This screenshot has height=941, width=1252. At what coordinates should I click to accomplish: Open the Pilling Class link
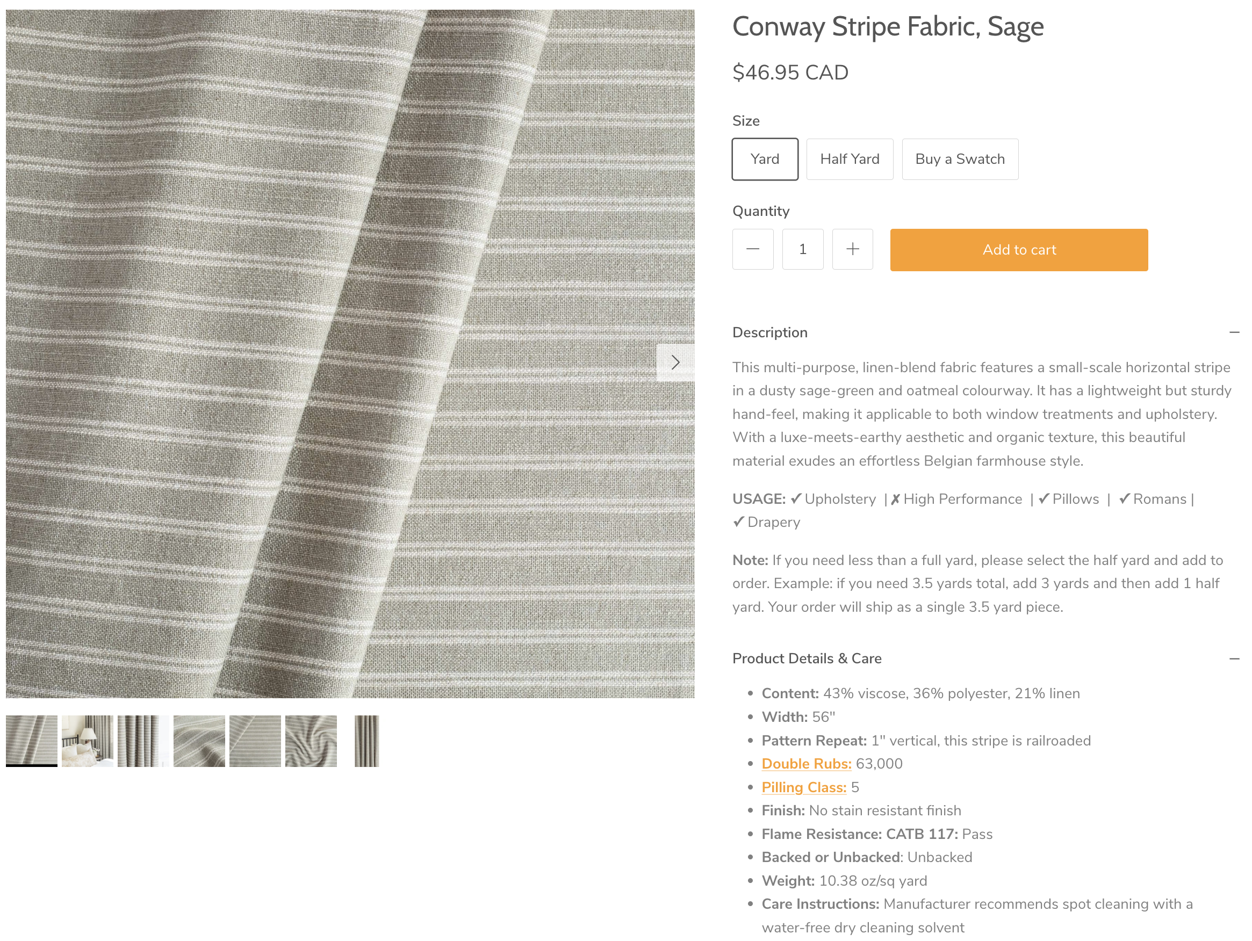pyautogui.click(x=804, y=787)
